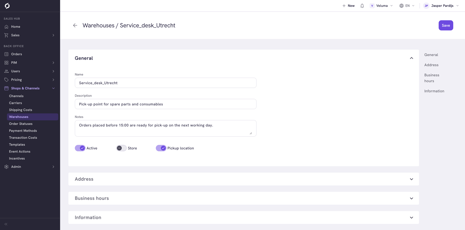Save the warehouse changes
The image size is (465, 230).
pos(446,25)
